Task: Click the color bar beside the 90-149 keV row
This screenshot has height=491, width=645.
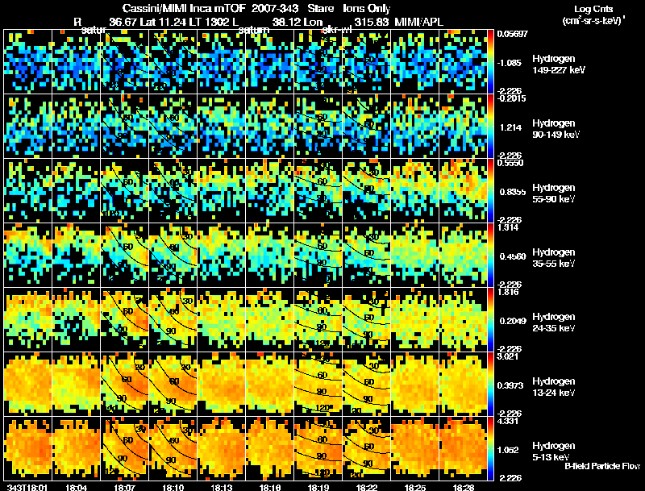Action: (490, 127)
